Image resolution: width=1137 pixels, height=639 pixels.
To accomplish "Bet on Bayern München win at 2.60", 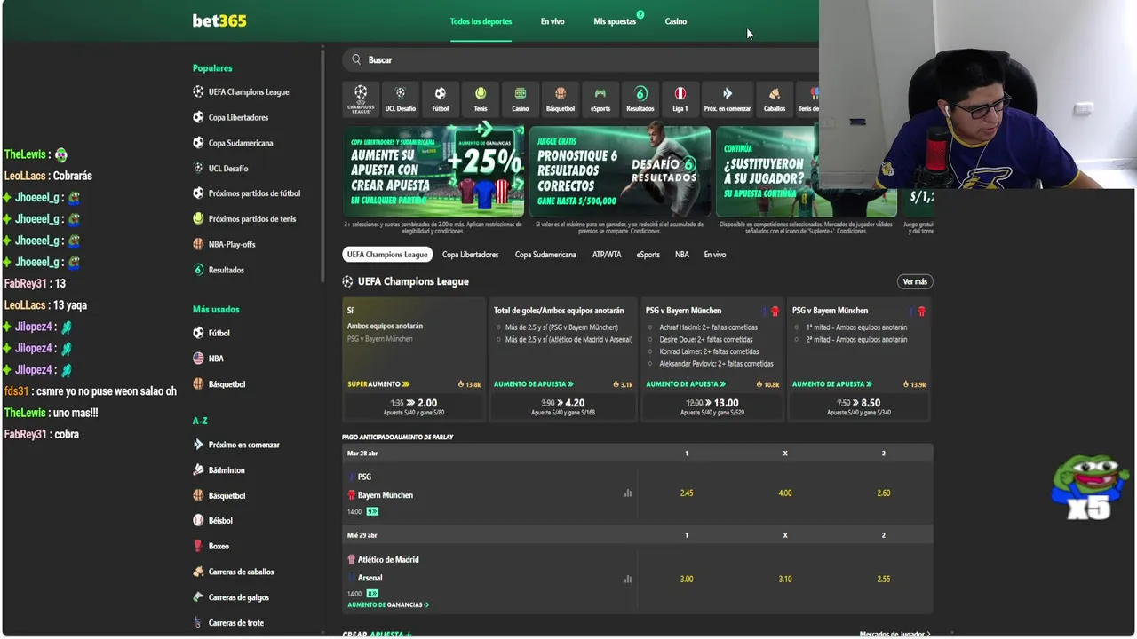I will point(884,493).
